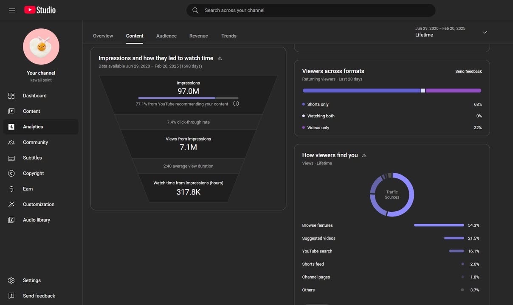513x305 pixels.
Task: Click Send feedback in Viewers across formats
Action: coord(468,72)
